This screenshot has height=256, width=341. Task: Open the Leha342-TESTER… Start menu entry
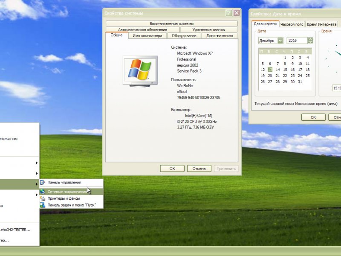coord(15,230)
